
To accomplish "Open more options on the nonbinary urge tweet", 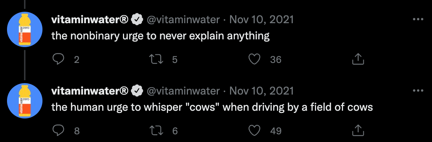I will (x=418, y=19).
